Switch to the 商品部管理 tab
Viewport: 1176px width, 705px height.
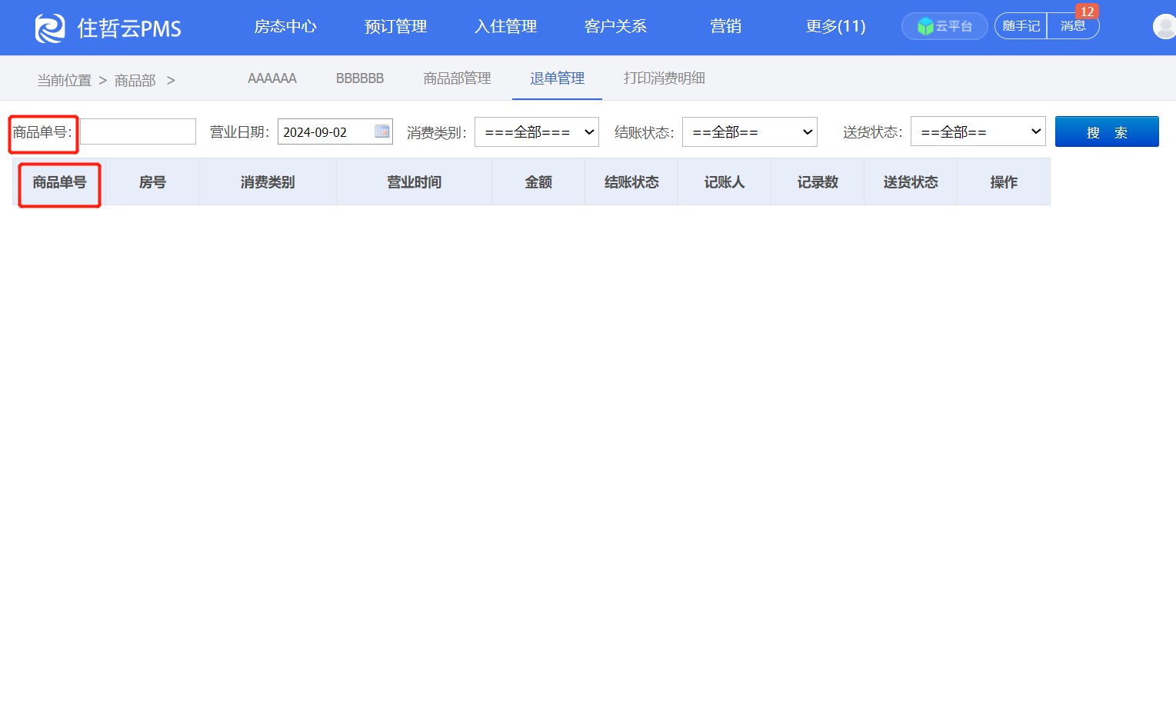pos(457,78)
